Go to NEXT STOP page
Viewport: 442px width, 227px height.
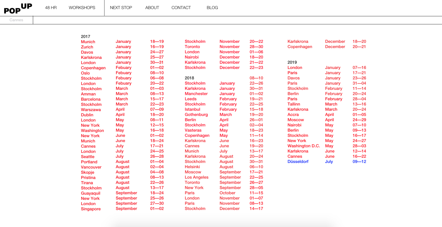coord(121,8)
